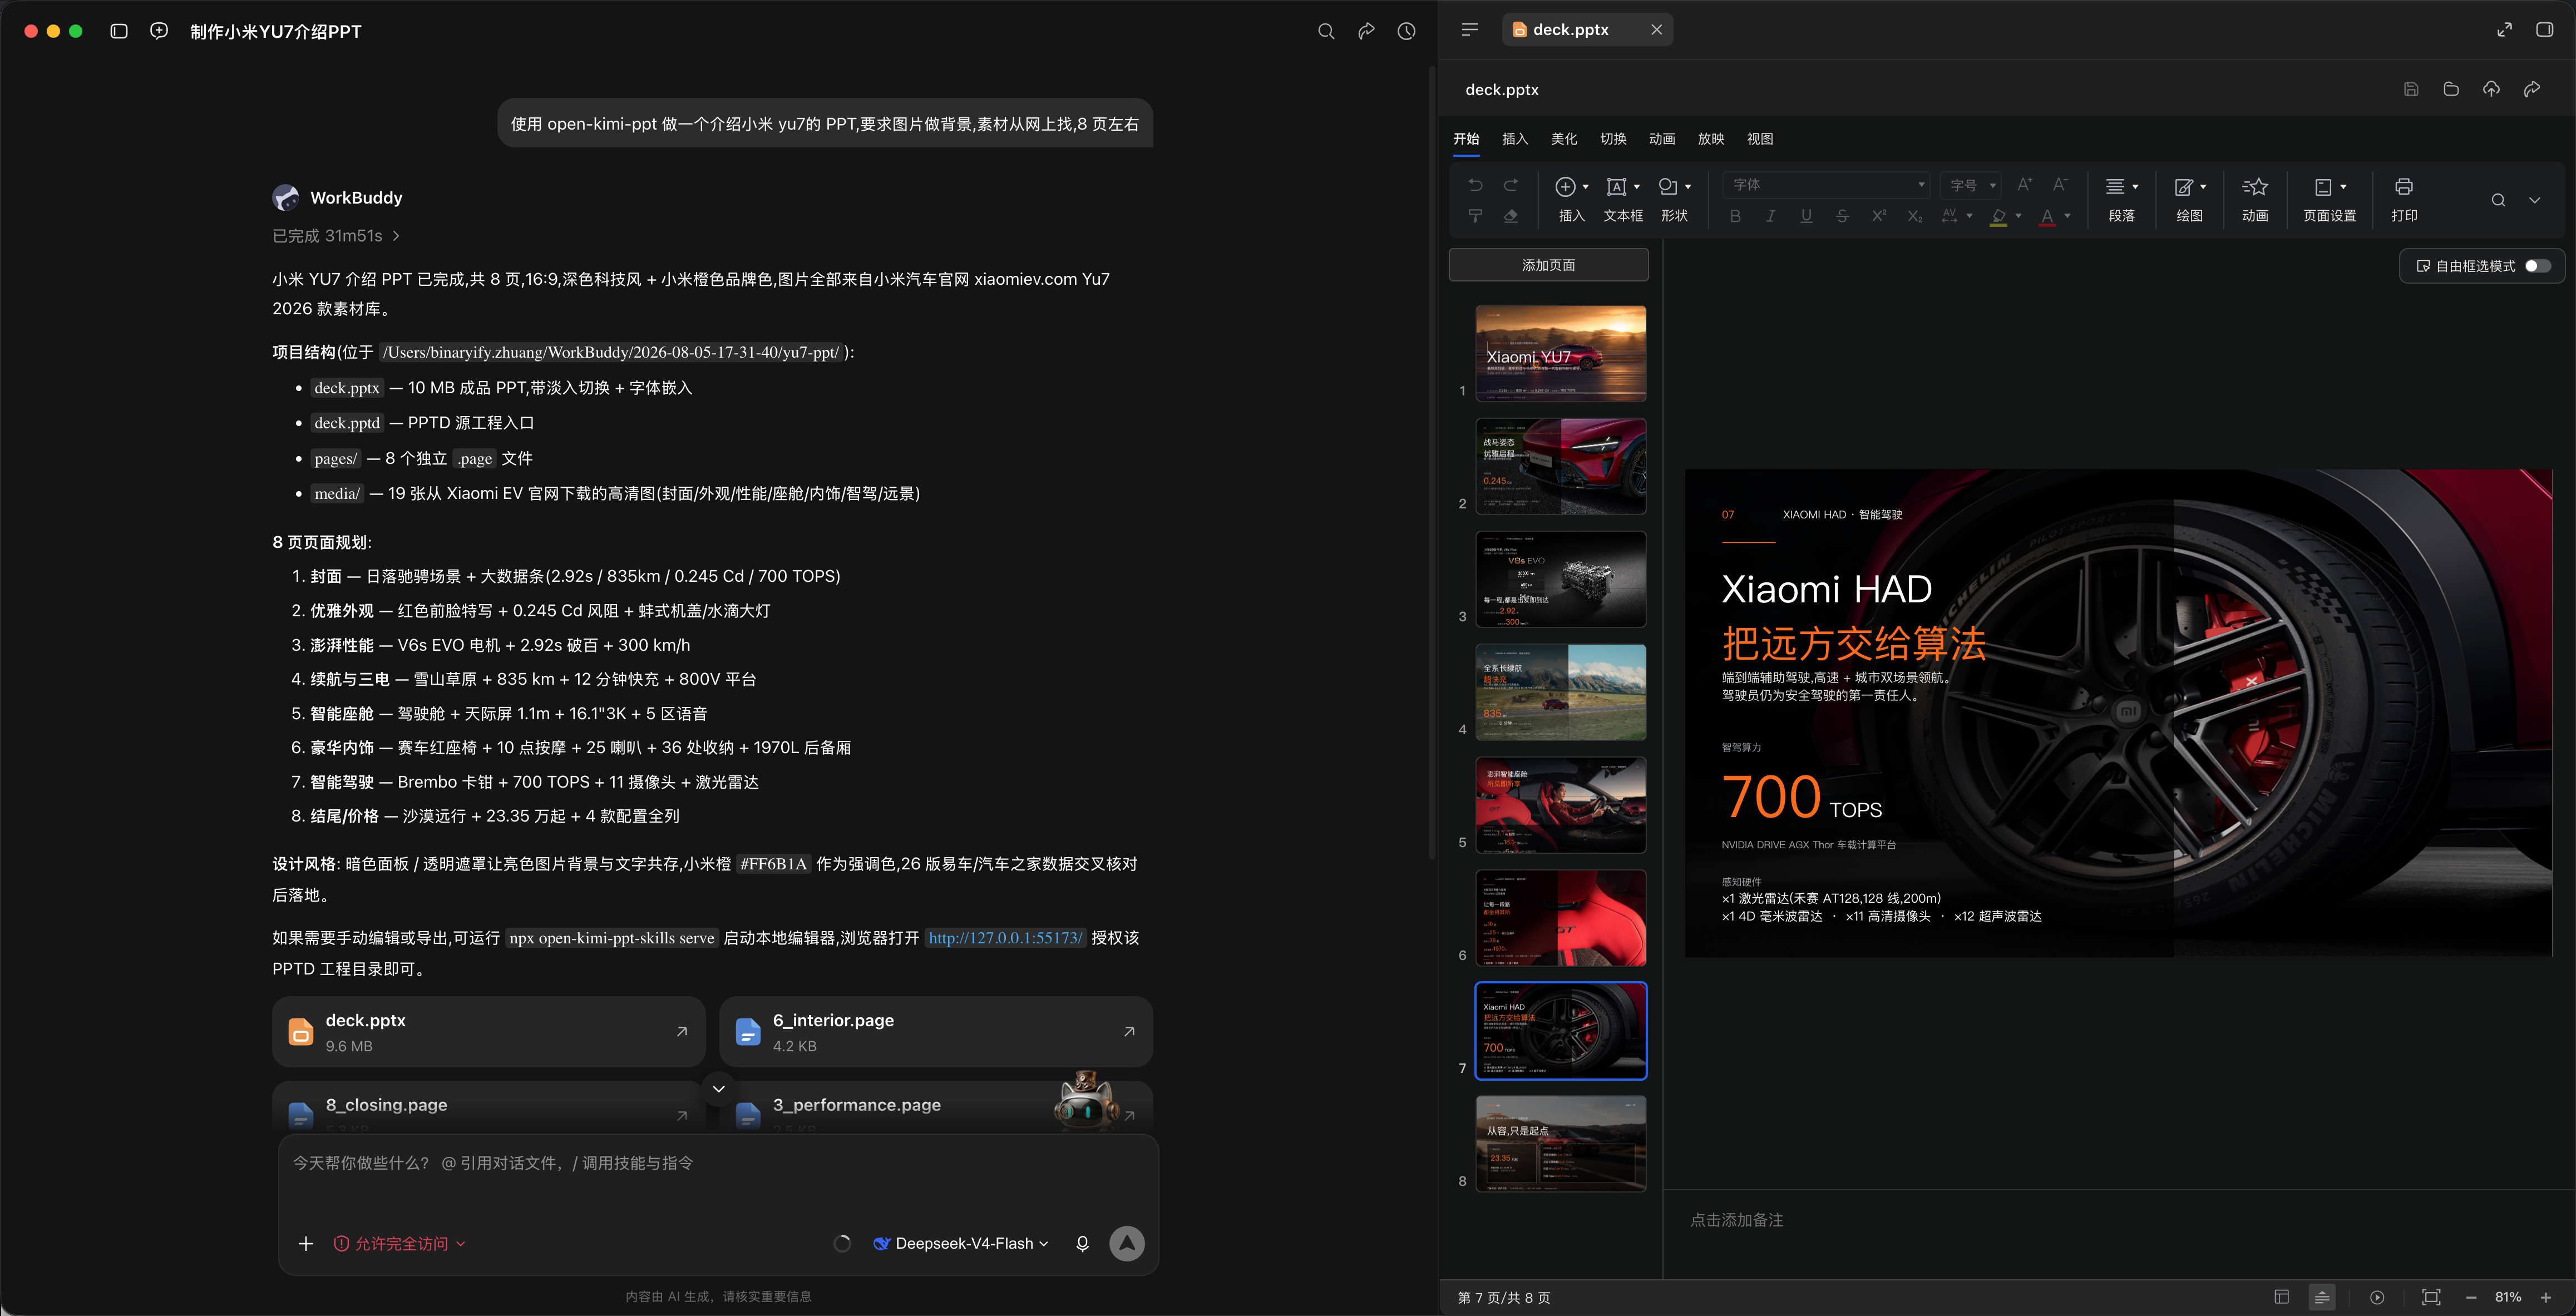
Task: Switch to the 插入 ribbon tab
Action: pos(1515,139)
